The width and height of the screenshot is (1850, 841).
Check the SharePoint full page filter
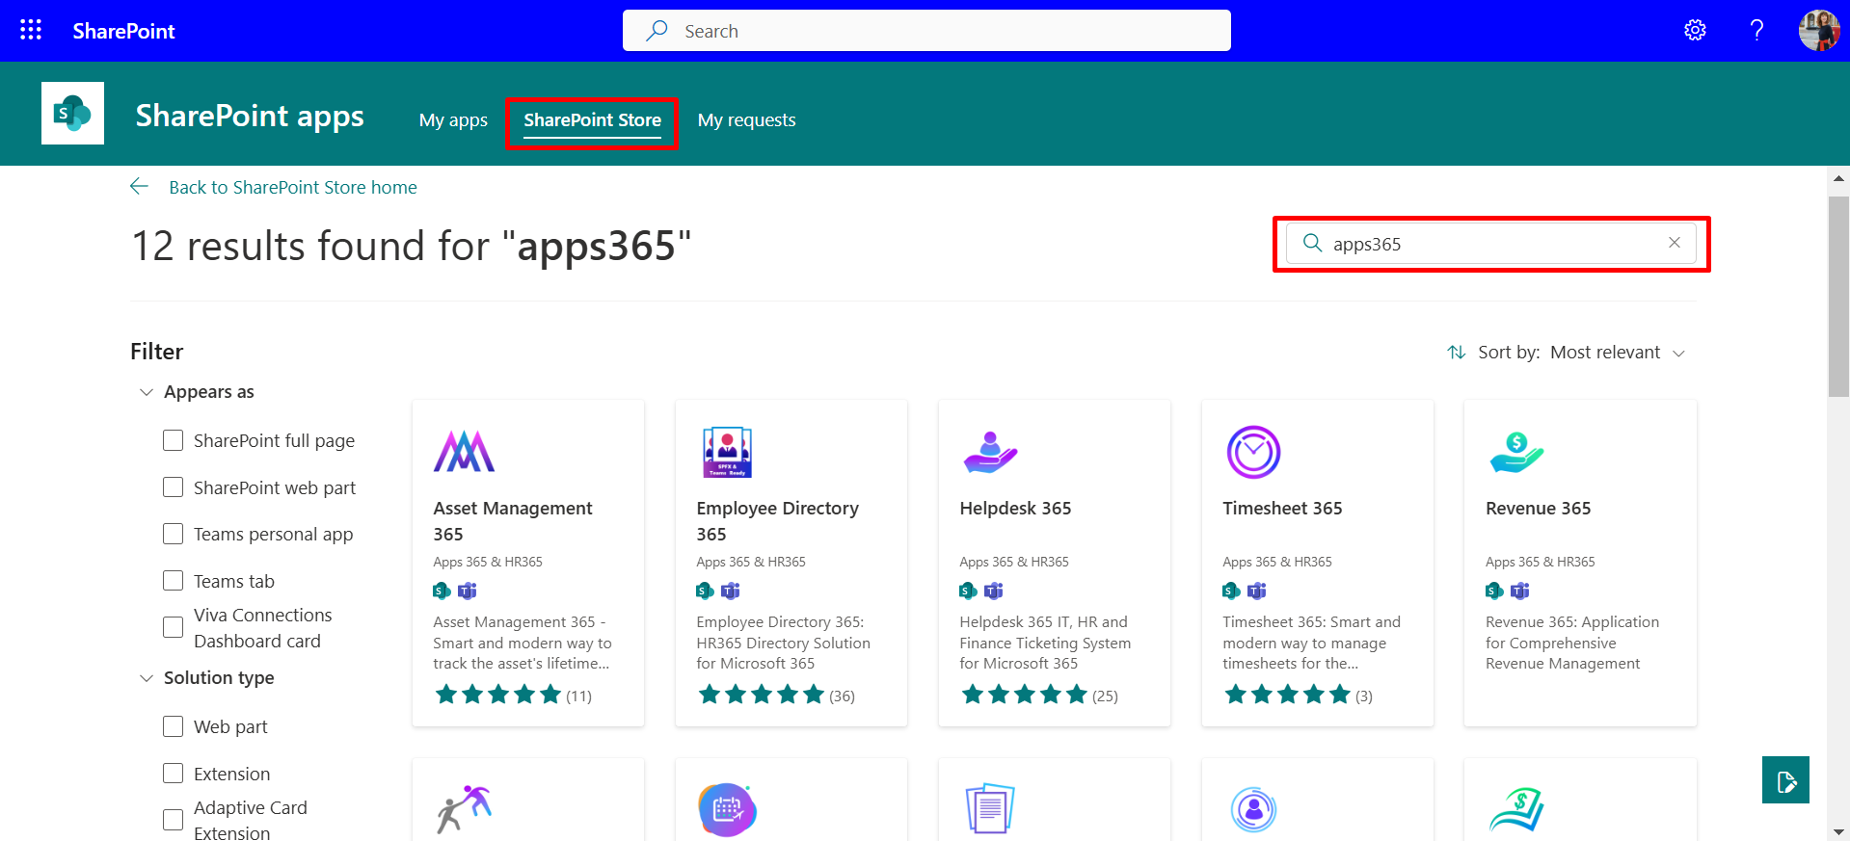click(173, 440)
